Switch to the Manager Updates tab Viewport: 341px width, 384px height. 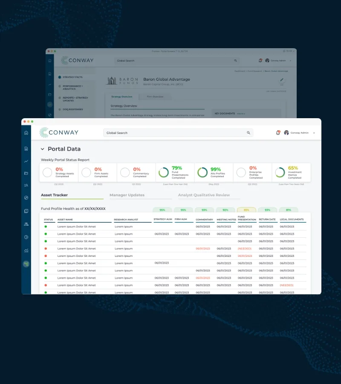[127, 195]
